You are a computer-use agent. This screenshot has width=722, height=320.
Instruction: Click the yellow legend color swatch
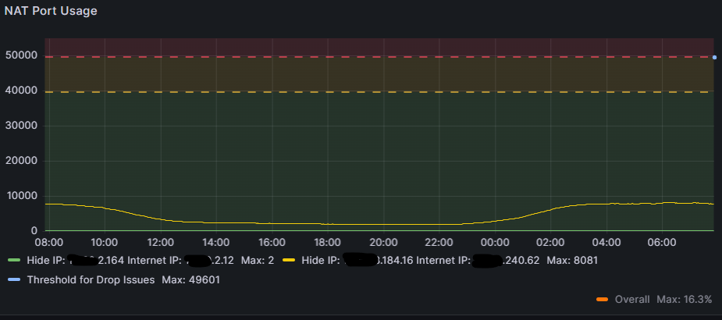click(x=288, y=260)
